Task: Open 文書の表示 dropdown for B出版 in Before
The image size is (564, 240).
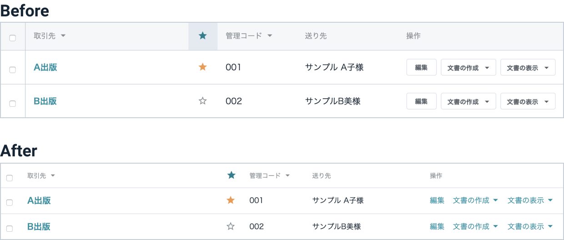Action: point(528,101)
